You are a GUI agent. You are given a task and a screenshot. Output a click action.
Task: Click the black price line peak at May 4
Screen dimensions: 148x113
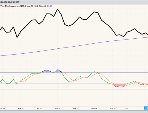point(57,9)
